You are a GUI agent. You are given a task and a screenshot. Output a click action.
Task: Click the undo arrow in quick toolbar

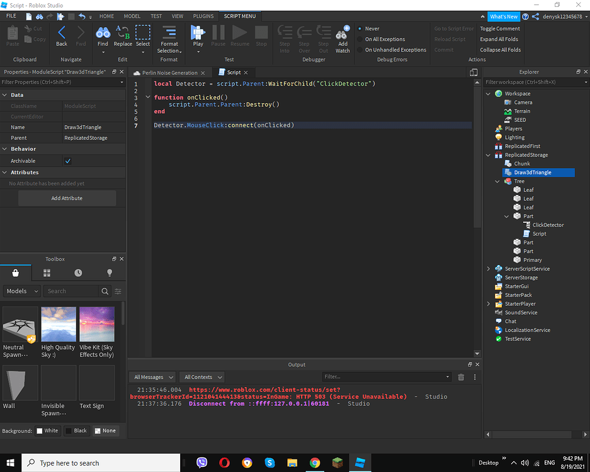(x=82, y=16)
